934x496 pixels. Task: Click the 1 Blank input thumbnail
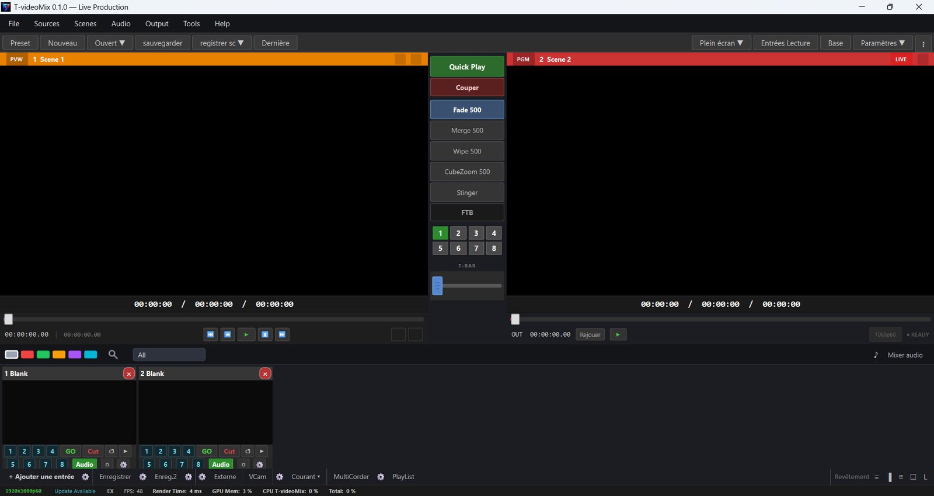(69, 412)
